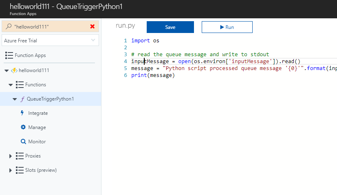Click the comment on line 3
Screen dimensions: 337x195
pos(200,54)
